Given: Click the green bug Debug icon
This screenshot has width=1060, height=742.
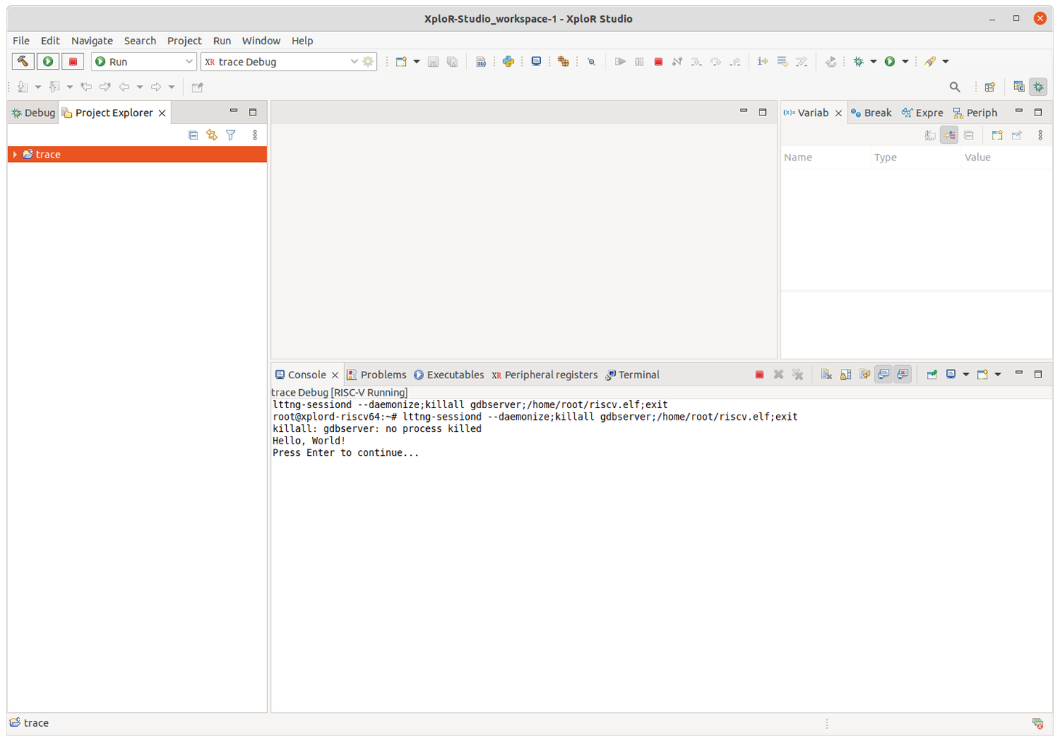Looking at the screenshot, I should (858, 62).
